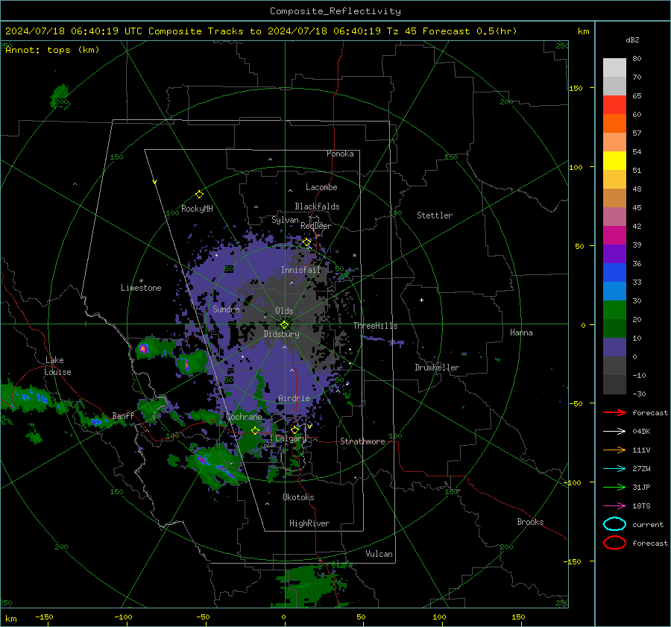671x627 pixels.
Task: Click the Lake Louise label
Action: tap(57, 366)
